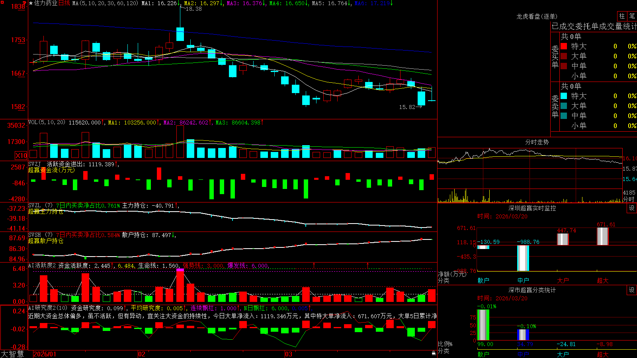The image size is (637, 358).
Task: Click the 超赢主力持仓 label
Action: (x=46, y=211)
